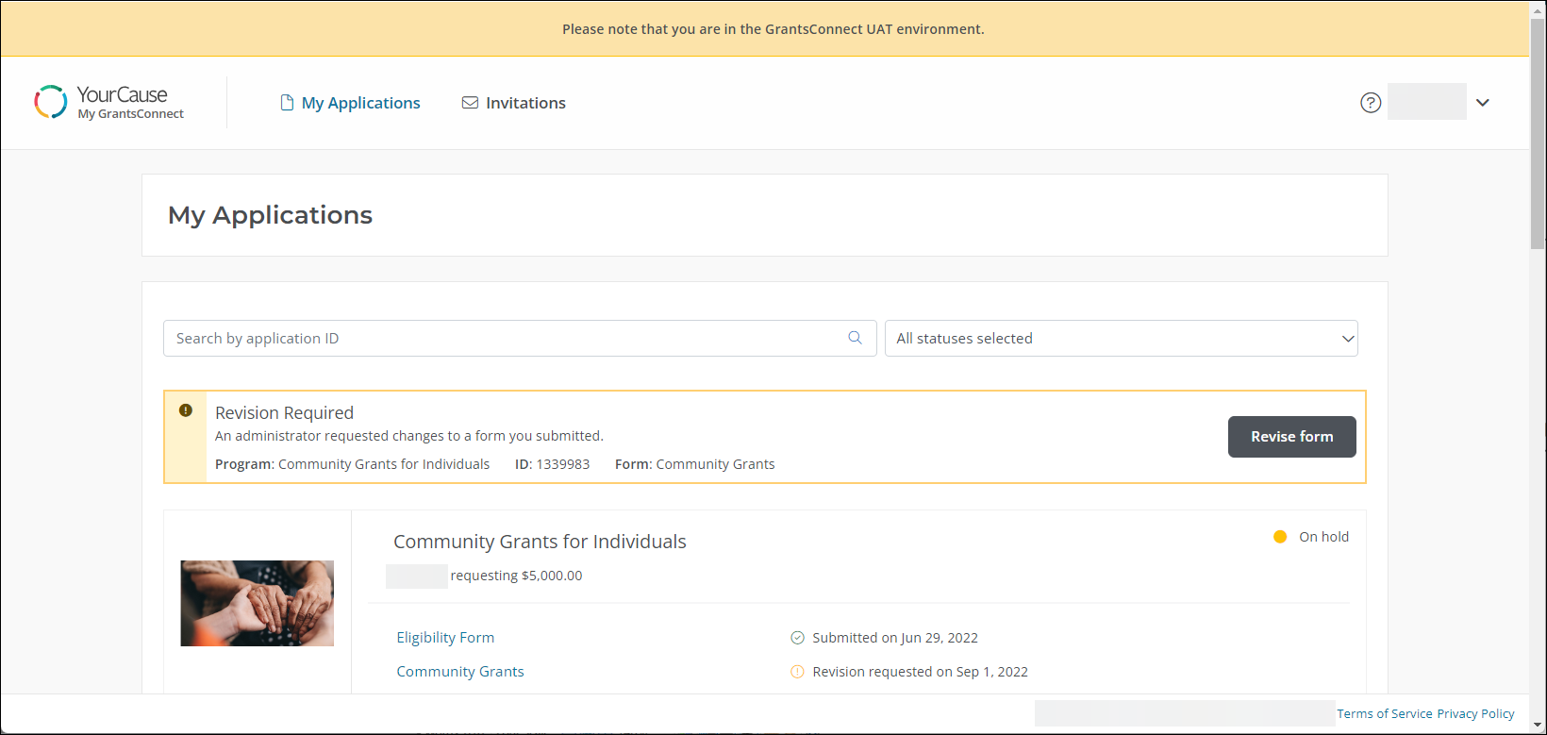Open help via the question mark icon

pyautogui.click(x=1371, y=103)
